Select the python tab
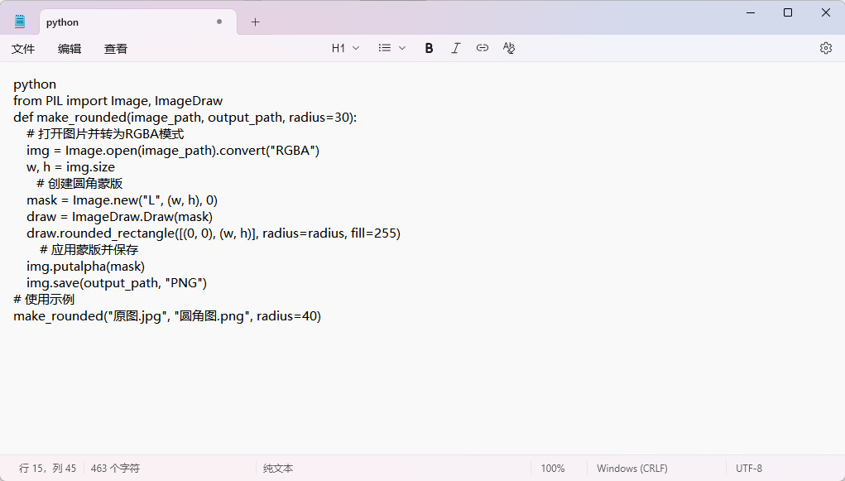845x481 pixels. coord(124,22)
